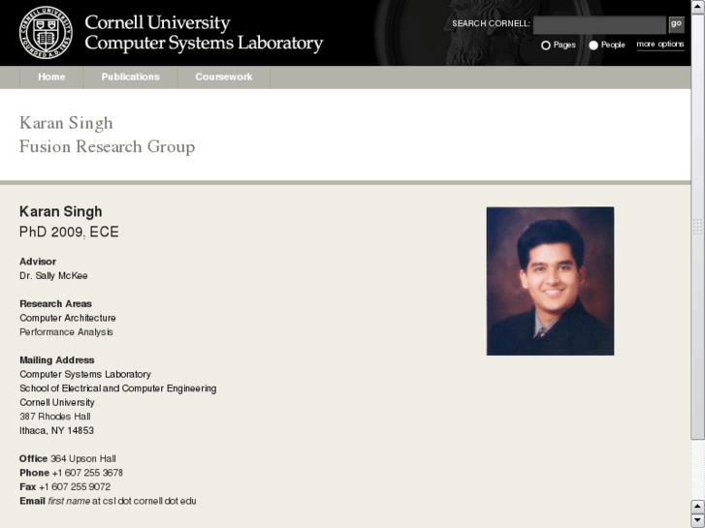Click the go search button

(x=676, y=24)
